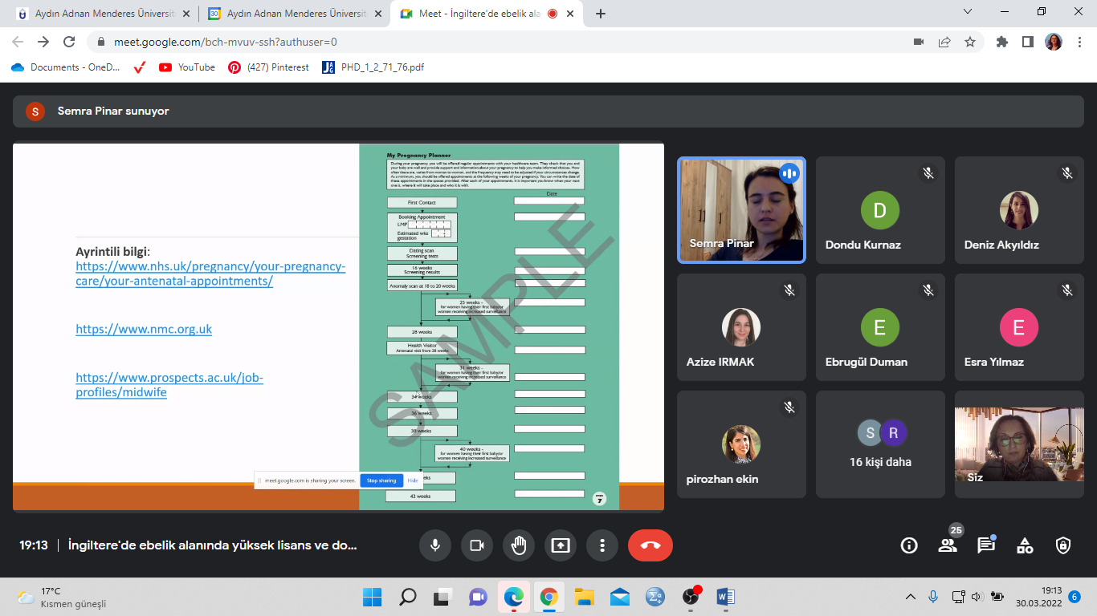Turn off the camera in call toolbar
This screenshot has width=1097, height=616.
(477, 545)
